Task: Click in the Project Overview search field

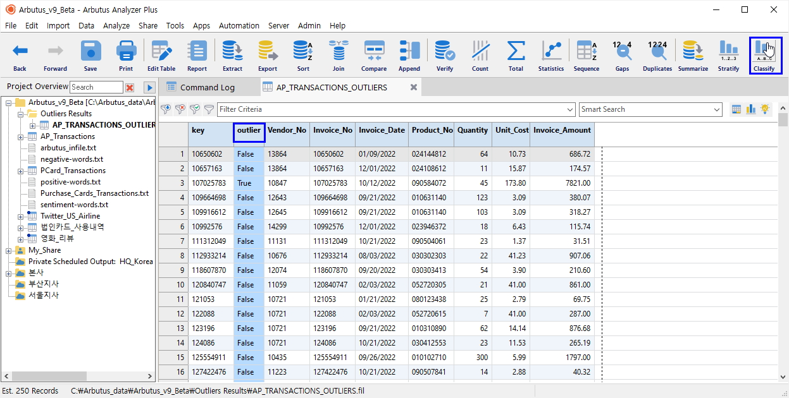Action: pyautogui.click(x=96, y=87)
